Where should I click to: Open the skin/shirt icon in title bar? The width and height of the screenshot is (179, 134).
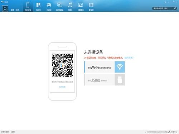tap(165, 2)
